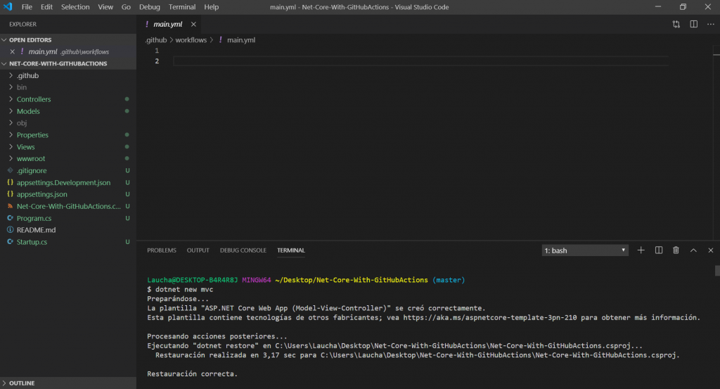Image resolution: width=720 pixels, height=389 pixels.
Task: Select the Terminal panel tab
Action: 290,250
